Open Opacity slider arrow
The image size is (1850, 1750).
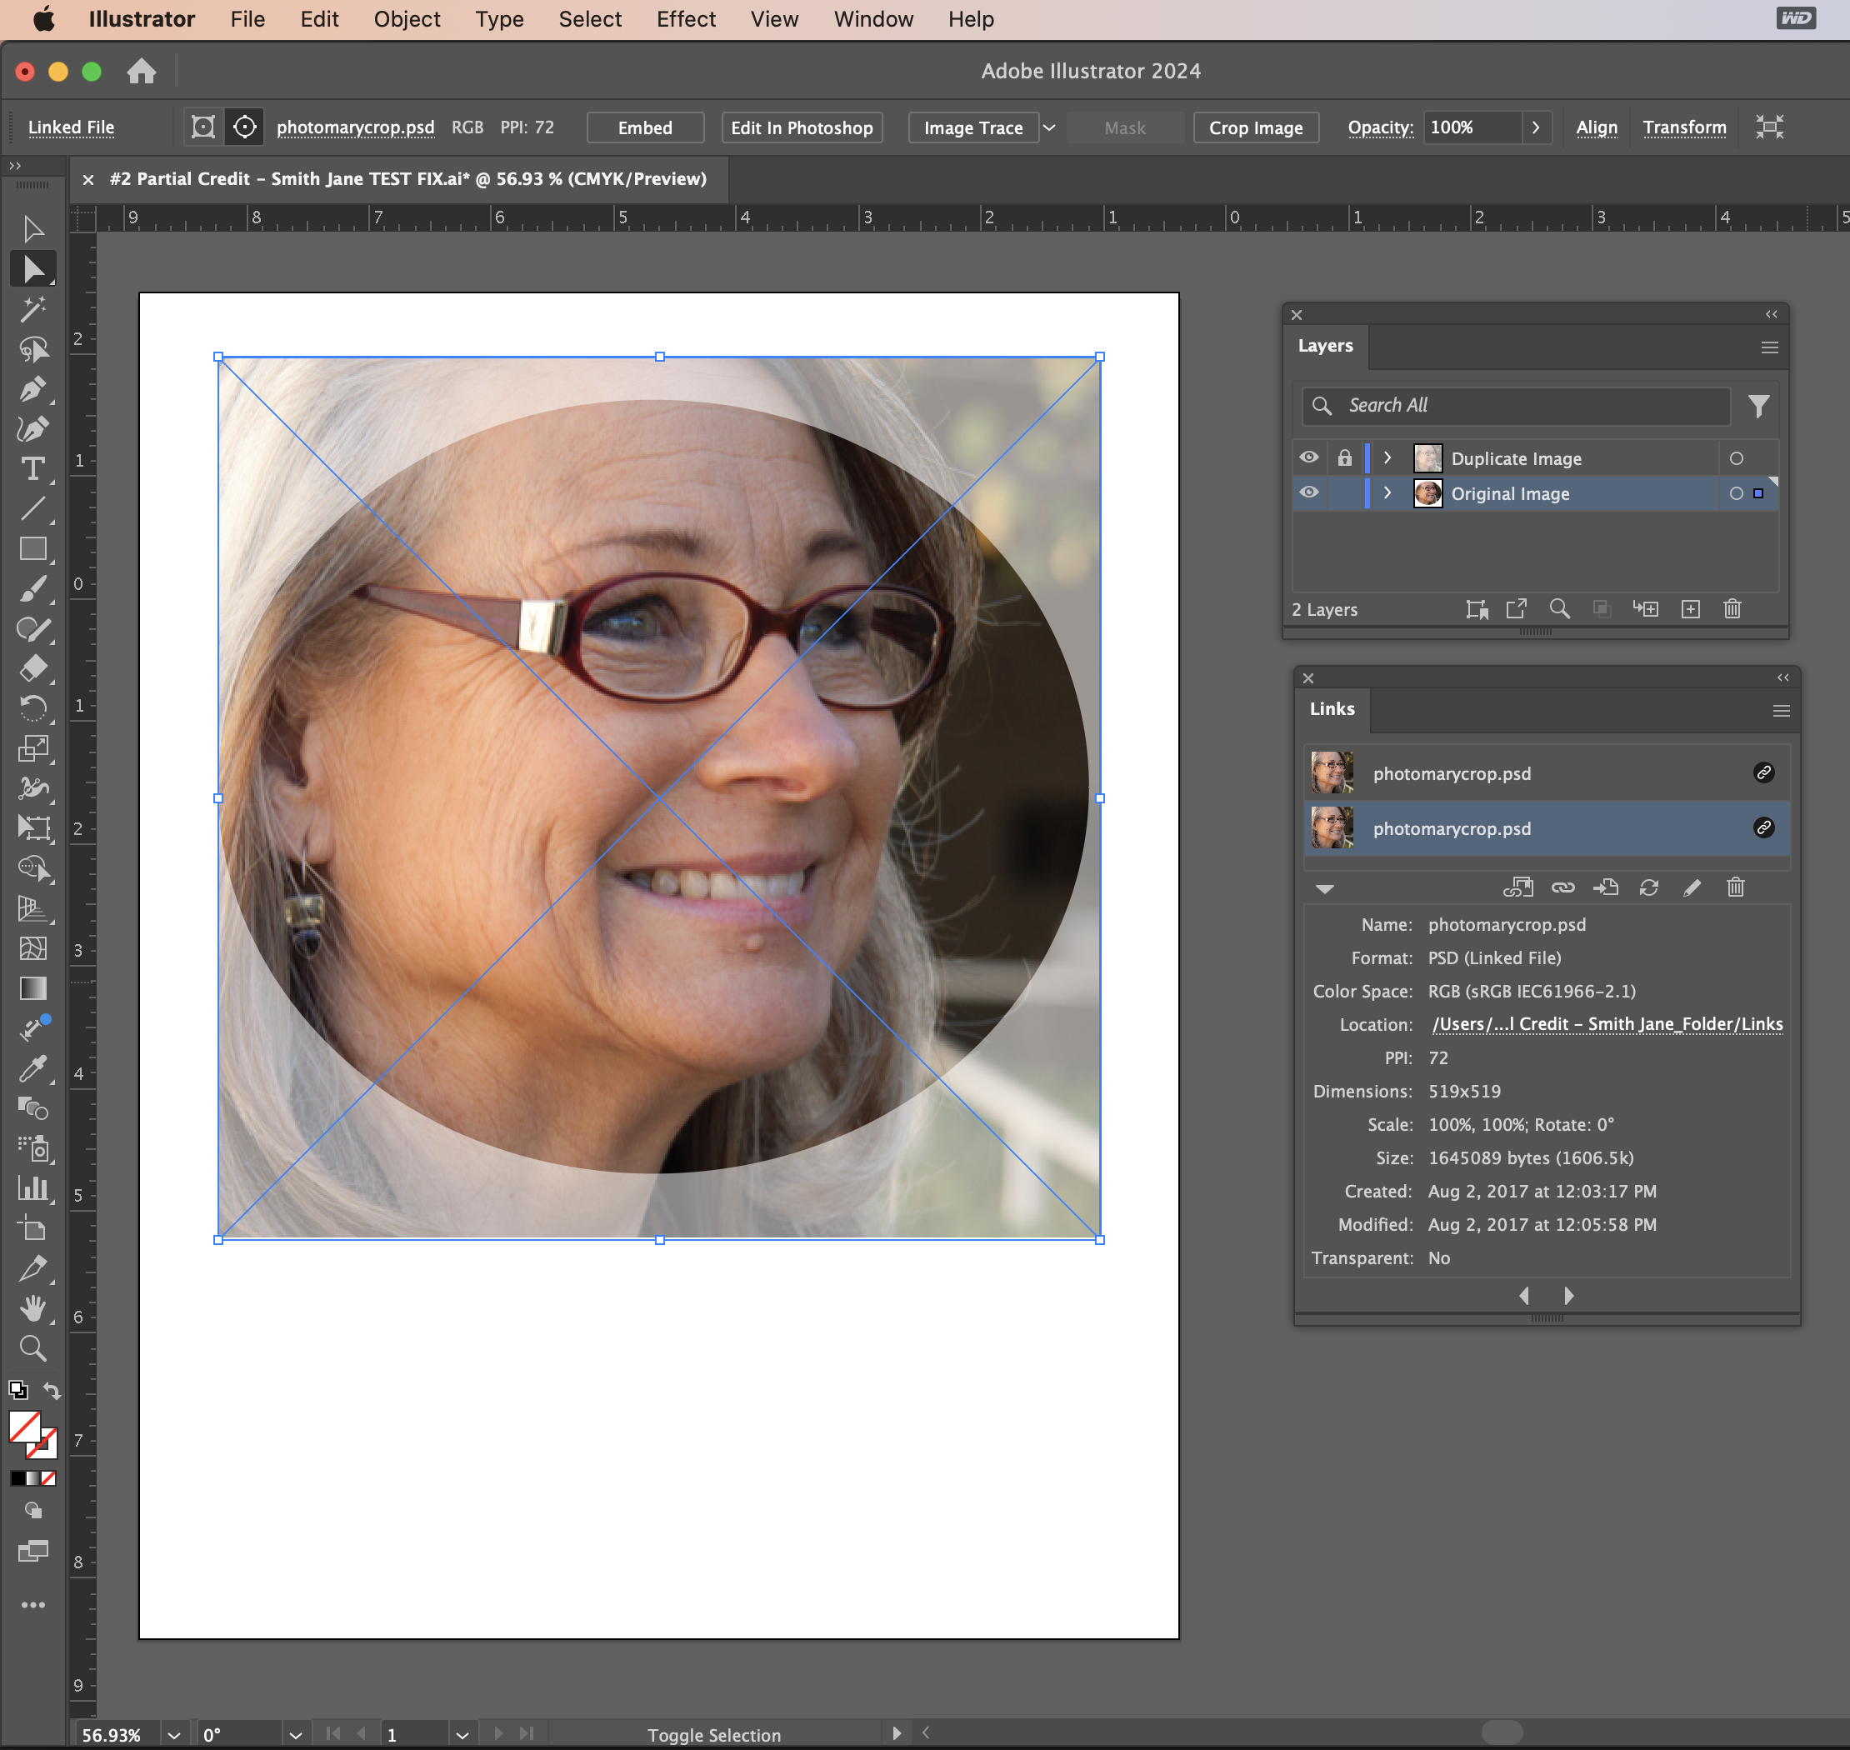tap(1537, 127)
